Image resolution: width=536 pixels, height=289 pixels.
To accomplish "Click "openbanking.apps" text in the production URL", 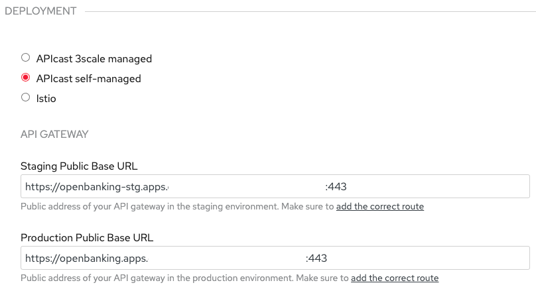I will [x=100, y=258].
